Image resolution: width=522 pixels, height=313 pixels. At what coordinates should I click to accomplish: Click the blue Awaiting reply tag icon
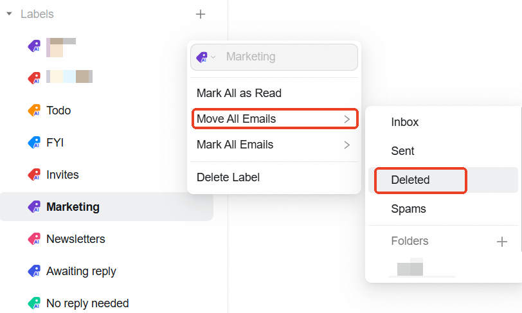tap(34, 271)
